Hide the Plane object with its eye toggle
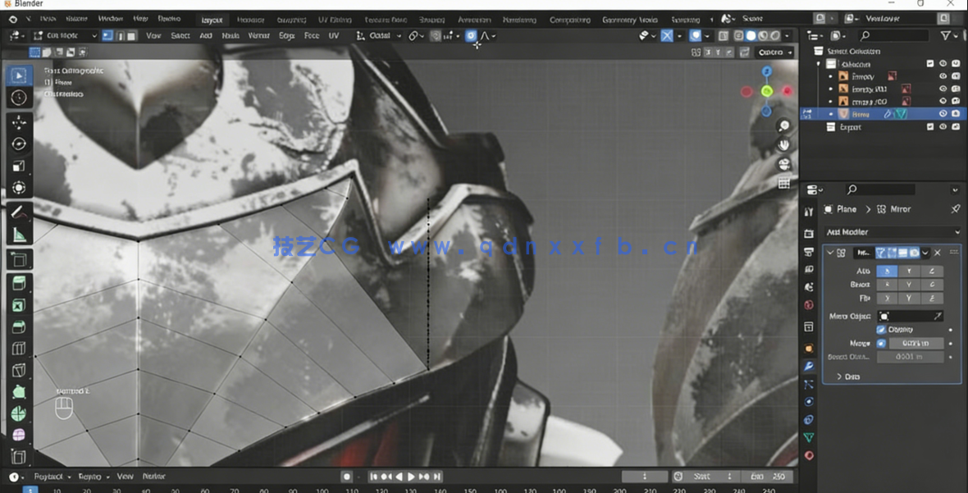 943,114
